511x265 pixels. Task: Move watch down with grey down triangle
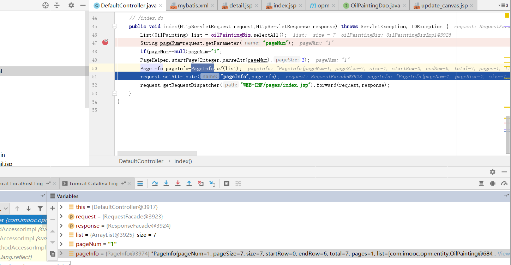tap(53, 242)
